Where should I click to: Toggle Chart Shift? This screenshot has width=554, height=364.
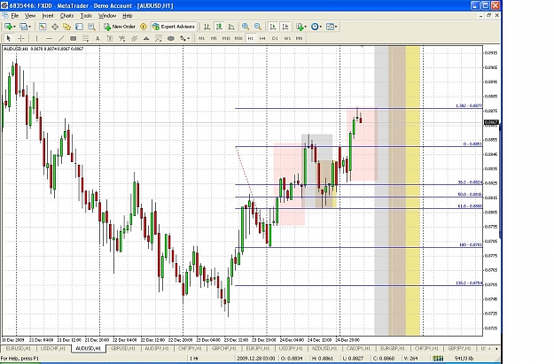coord(285,27)
